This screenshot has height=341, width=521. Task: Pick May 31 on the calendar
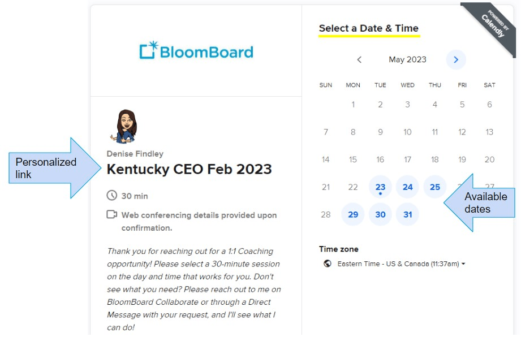[x=408, y=214]
